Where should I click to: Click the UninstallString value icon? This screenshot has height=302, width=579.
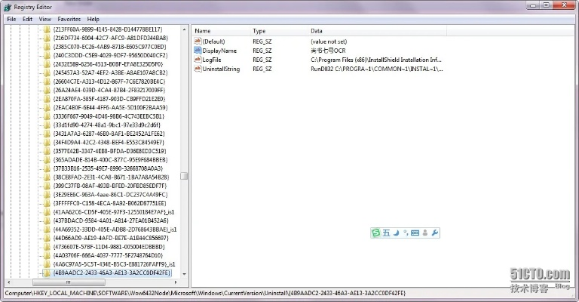click(x=198, y=69)
